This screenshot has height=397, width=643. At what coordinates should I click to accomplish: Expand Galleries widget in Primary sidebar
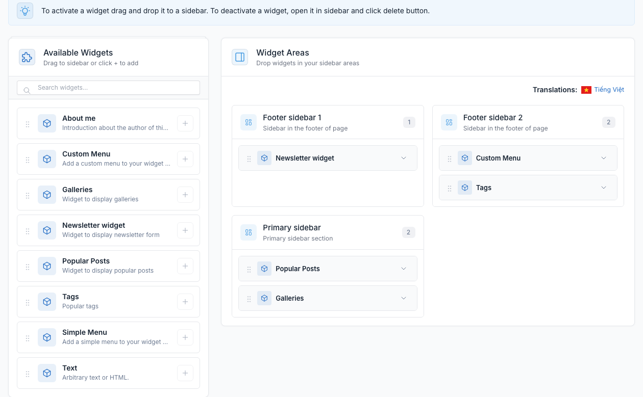point(404,298)
